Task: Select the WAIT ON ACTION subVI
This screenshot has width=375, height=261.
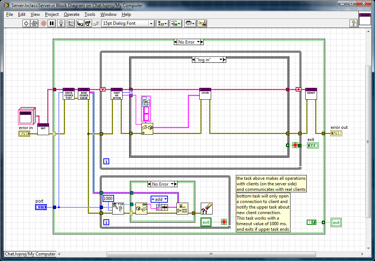Action: point(117,93)
